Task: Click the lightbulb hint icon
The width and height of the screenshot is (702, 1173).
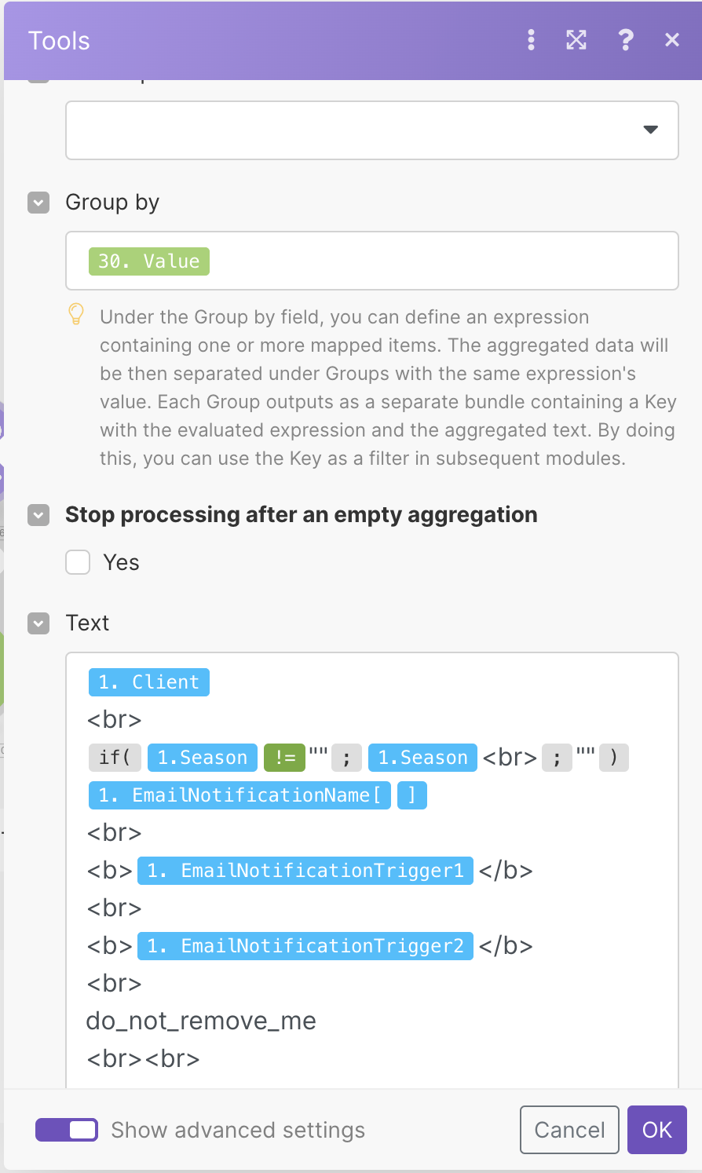Action: coord(76,315)
